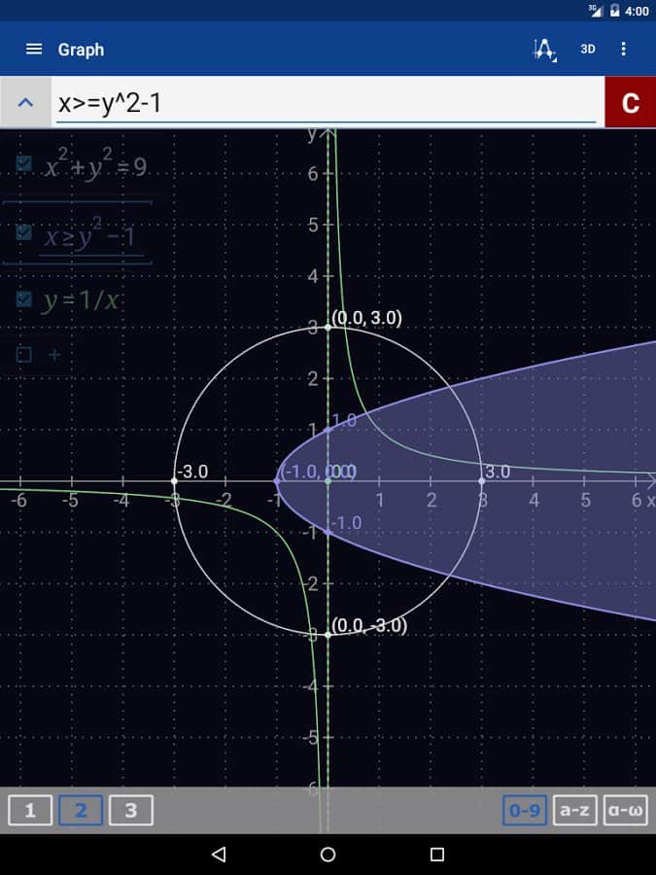Switch to a-z letter keyboard

574,810
